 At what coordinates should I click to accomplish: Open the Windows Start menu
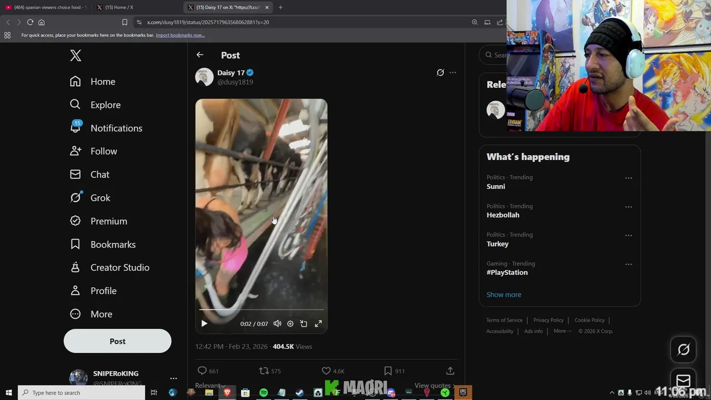pyautogui.click(x=8, y=393)
